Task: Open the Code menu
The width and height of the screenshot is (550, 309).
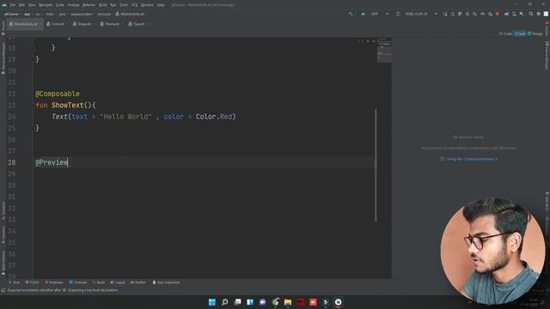Action: pos(60,5)
